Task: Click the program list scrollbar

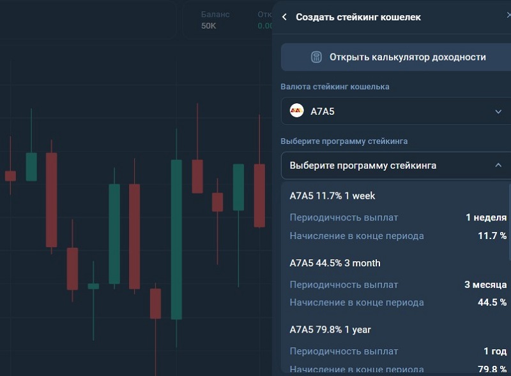Action: (510, 221)
